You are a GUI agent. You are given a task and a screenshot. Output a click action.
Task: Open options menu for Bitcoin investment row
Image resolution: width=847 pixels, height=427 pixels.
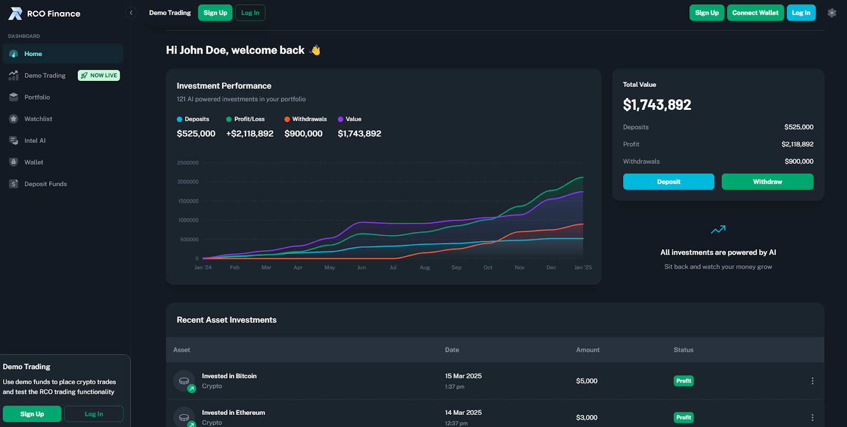pos(812,381)
